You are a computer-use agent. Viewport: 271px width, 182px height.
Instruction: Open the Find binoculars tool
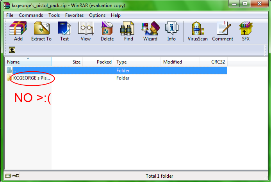tap(128, 31)
